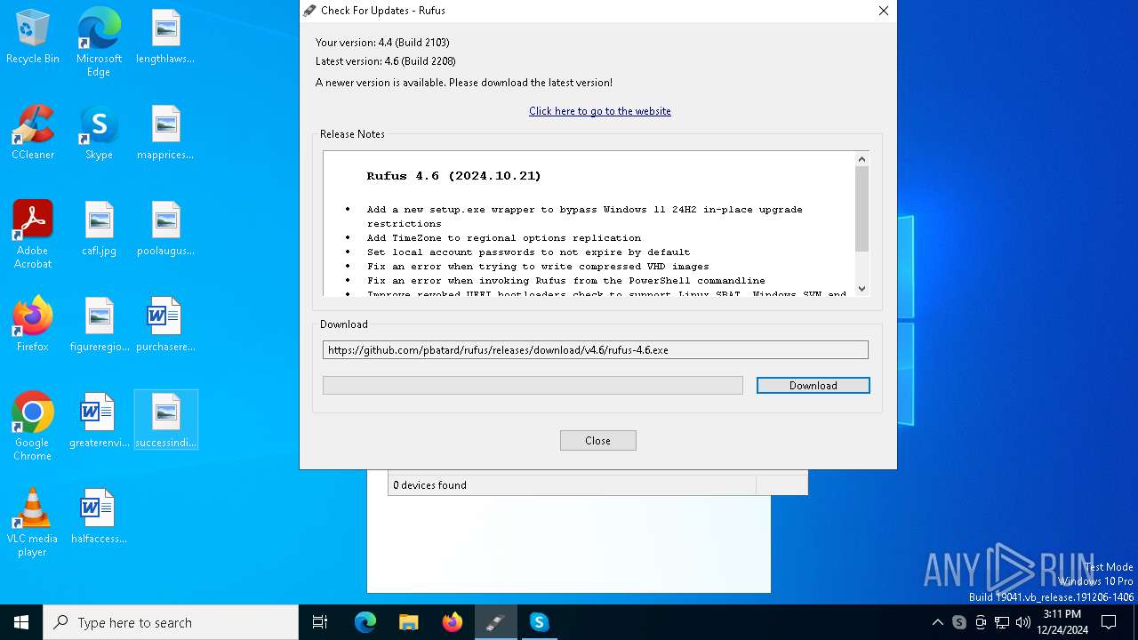Show hidden system tray icons

coord(937,622)
